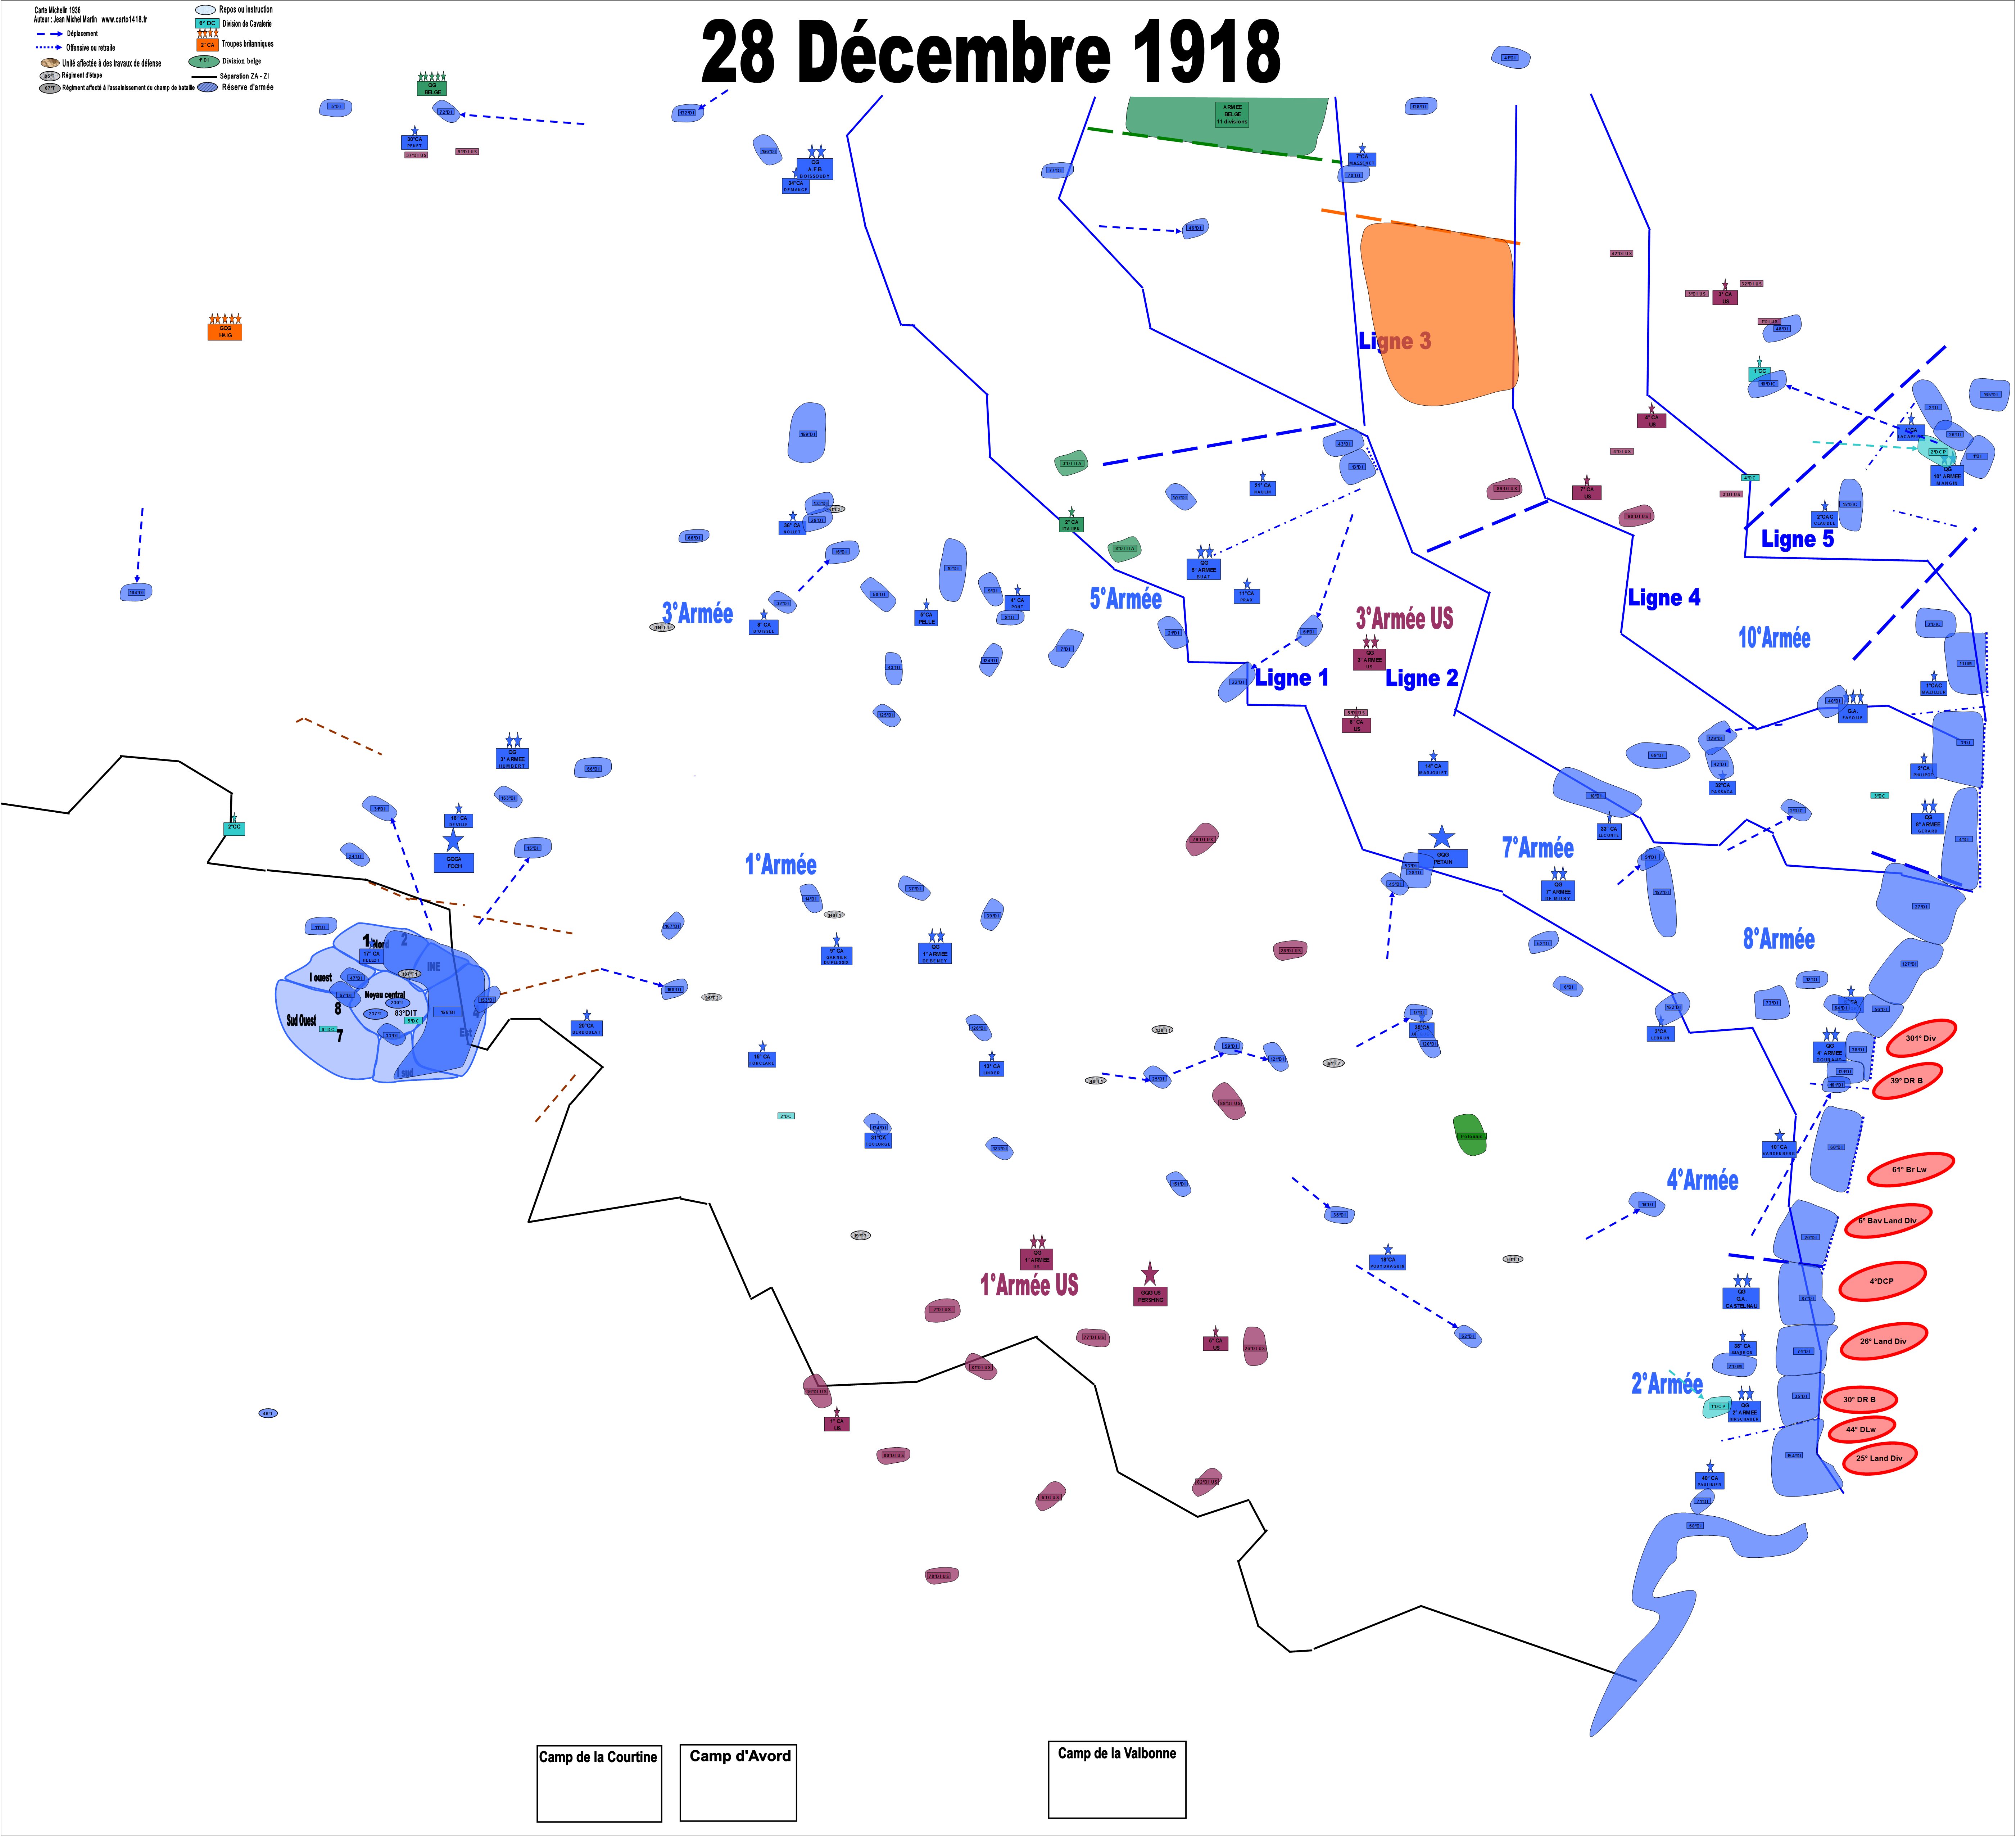This screenshot has width=2016, height=1837.
Task: Select the QG 7° ARMEE DE MITRY marker
Action: tap(1558, 890)
